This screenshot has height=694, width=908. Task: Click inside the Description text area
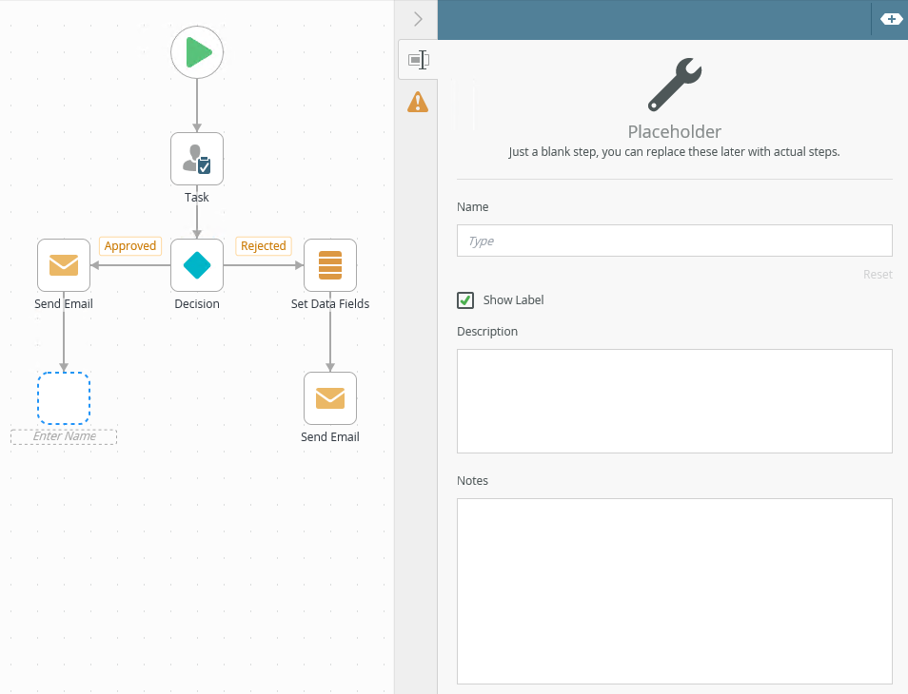pos(674,400)
